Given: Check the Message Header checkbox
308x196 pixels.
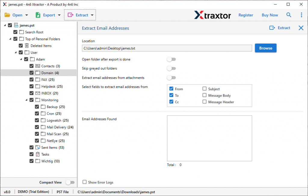Looking at the screenshot, I should pos(205,101).
